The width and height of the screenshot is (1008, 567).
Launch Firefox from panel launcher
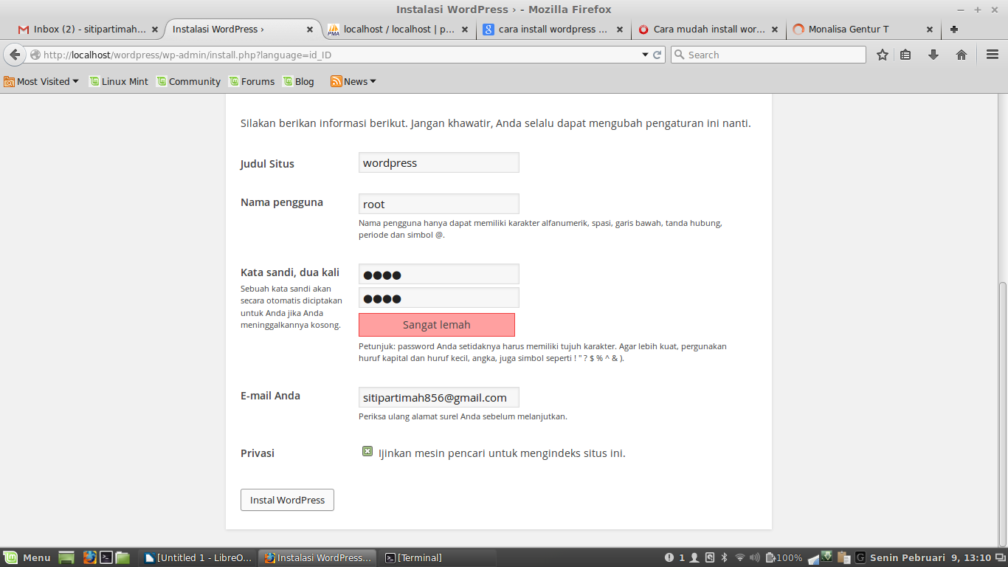pos(90,557)
